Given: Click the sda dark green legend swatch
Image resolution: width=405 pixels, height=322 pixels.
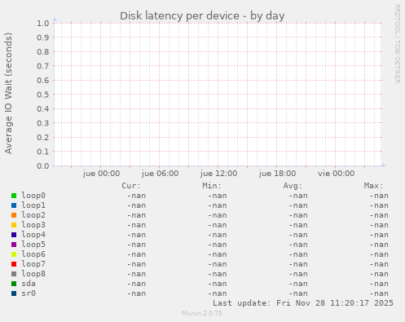Looking at the screenshot, I should click(x=14, y=284).
